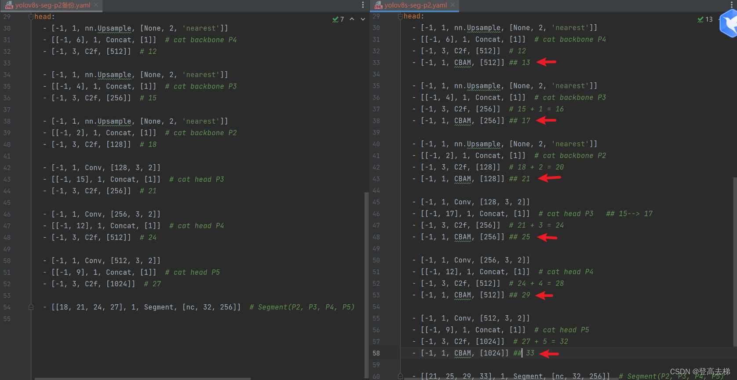Close the yolov8s-seg-p2.yaml tab

click(x=452, y=5)
